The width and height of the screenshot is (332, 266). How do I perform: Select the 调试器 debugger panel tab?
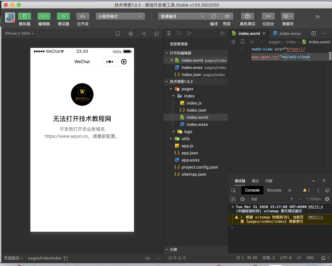click(240, 181)
